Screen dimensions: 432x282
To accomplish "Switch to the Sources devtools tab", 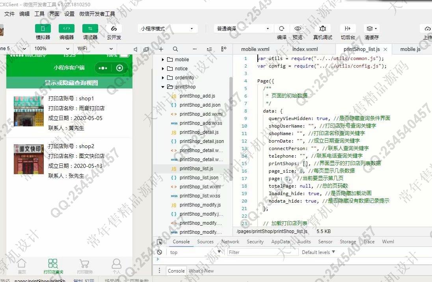I will [x=205, y=241].
